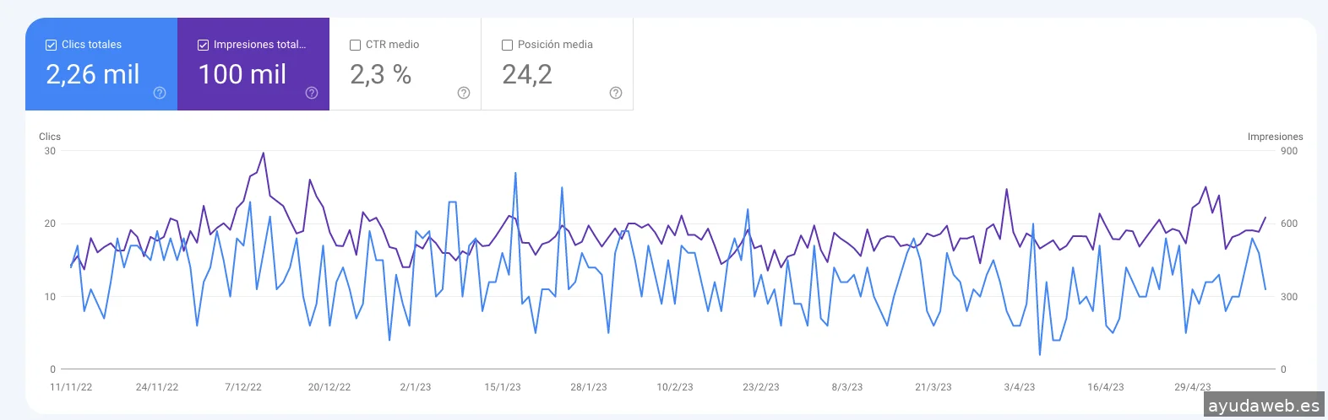Uncheck the Impresiones totales checkbox
Screen dimensions: 1328x420
coord(204,45)
